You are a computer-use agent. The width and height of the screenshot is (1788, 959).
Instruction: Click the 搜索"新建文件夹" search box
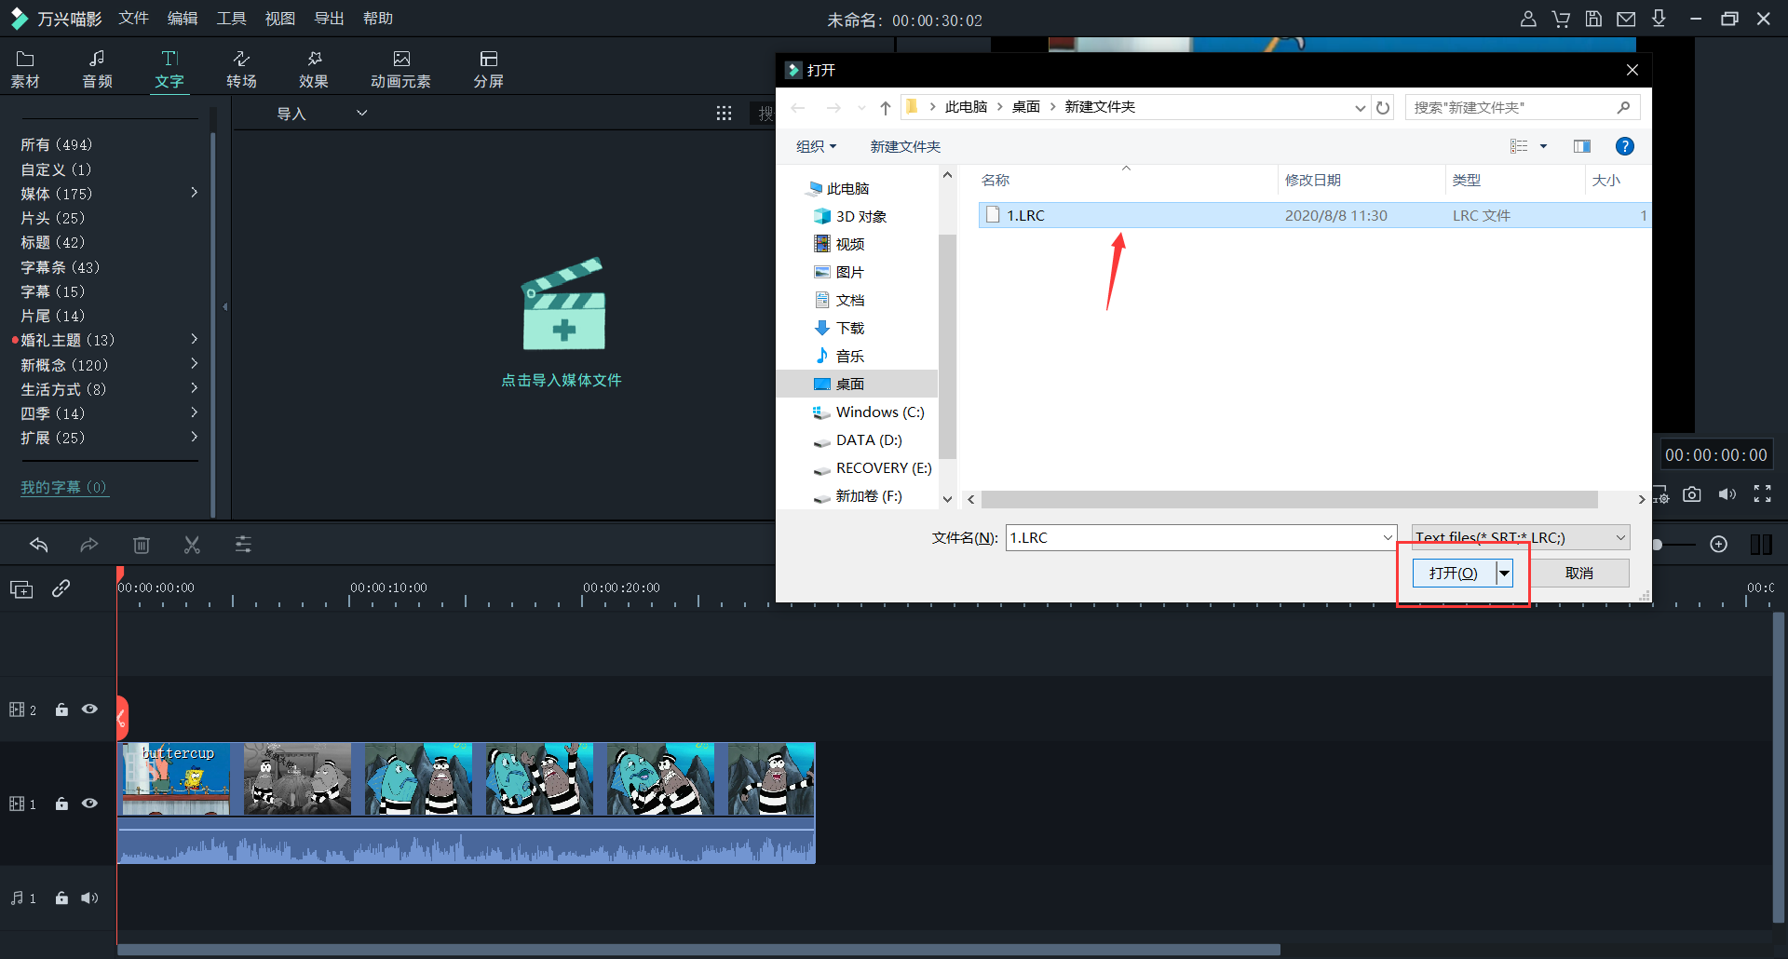pos(1522,107)
